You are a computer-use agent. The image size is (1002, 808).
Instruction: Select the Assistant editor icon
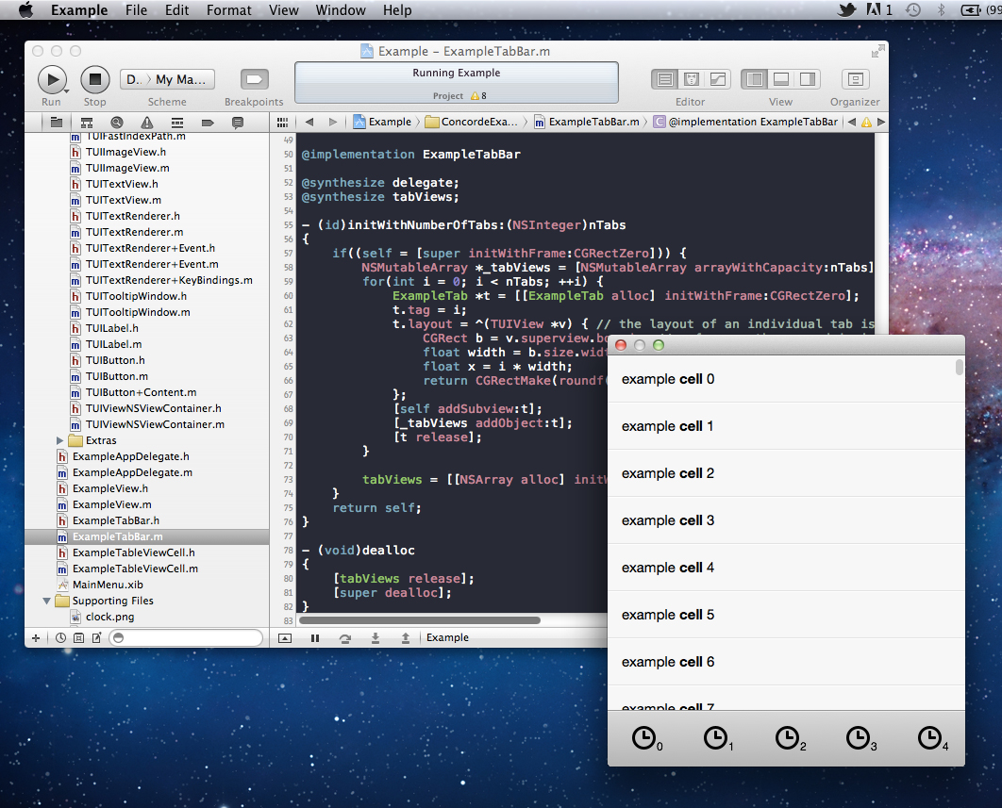(691, 79)
